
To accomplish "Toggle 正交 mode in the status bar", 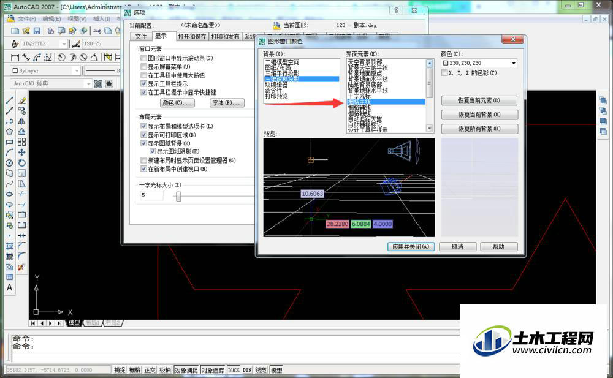I will click(150, 370).
